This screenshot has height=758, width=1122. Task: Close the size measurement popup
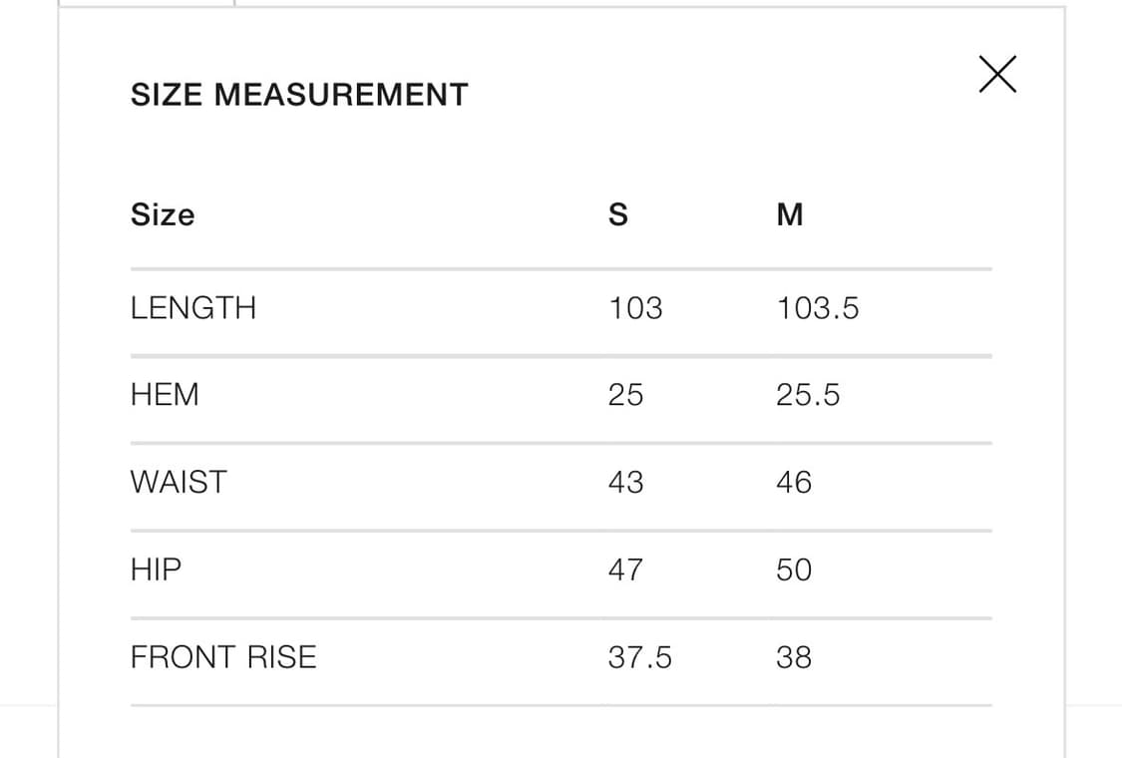pyautogui.click(x=997, y=75)
